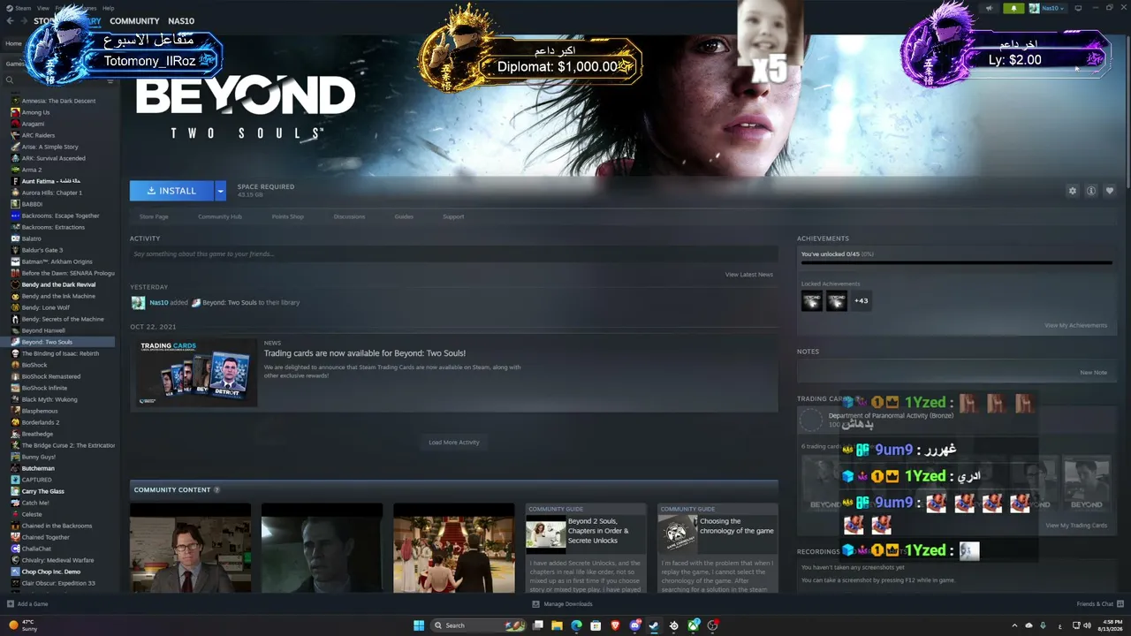Click View My Achievements link
The height and width of the screenshot is (636, 1131).
pos(1075,325)
